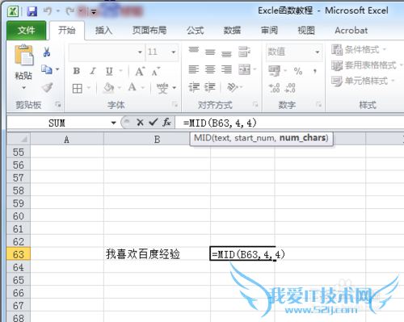Open the font size dropdown showing 11
The width and height of the screenshot is (404, 322).
[174, 52]
